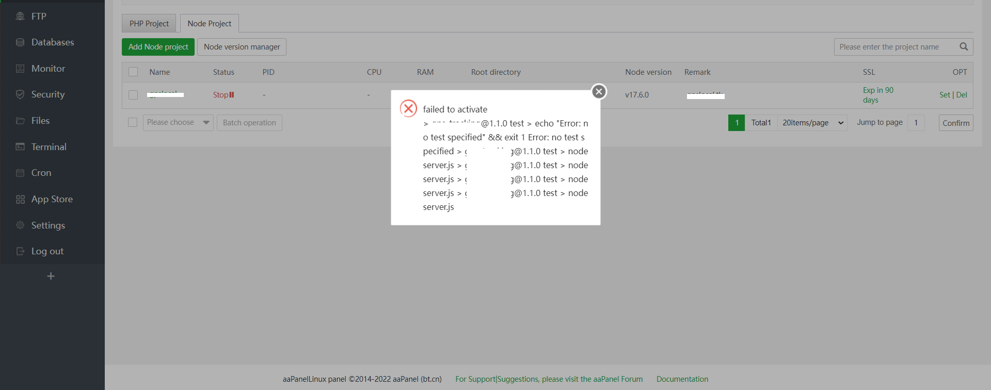Click the Terminal sidebar icon
The image size is (991, 390).
pos(20,147)
